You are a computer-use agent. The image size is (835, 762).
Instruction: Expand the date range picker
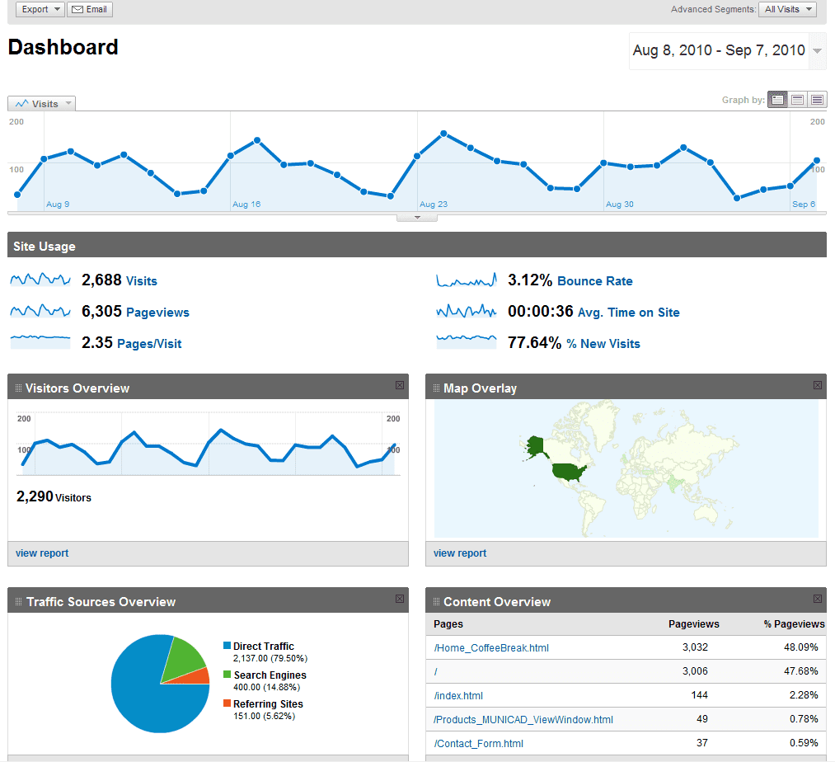point(817,51)
